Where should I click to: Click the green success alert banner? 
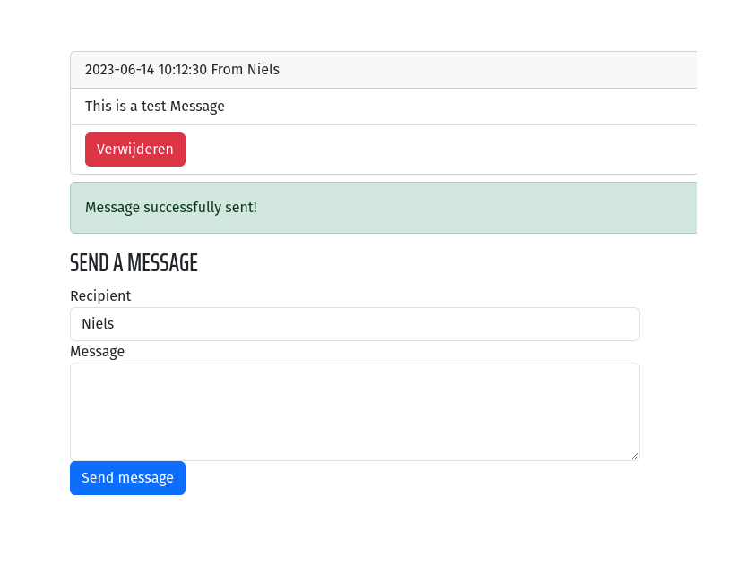[x=384, y=208]
